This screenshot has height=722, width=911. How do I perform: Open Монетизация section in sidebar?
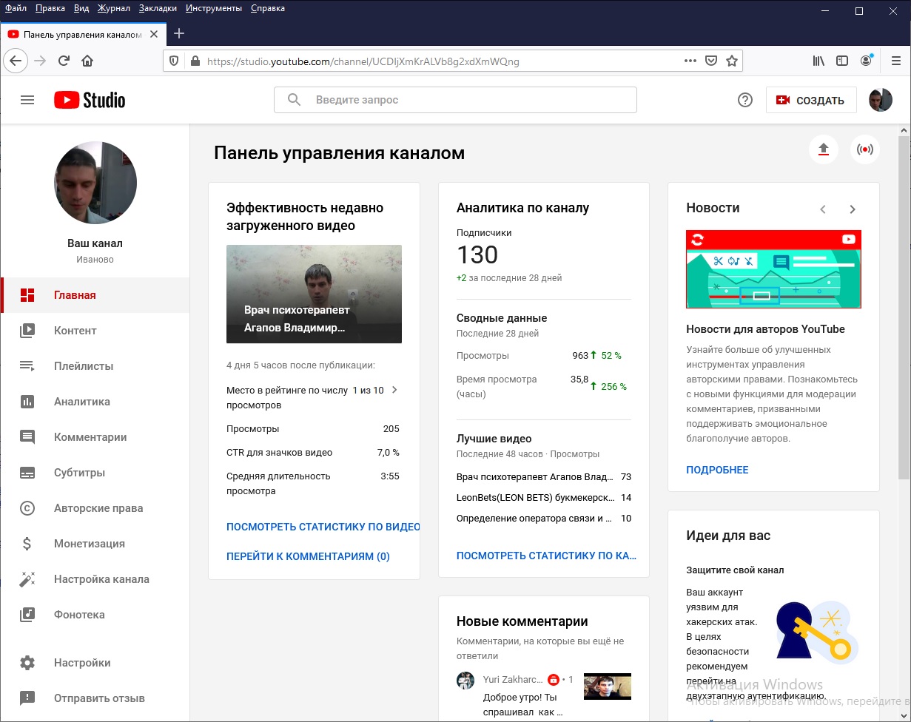pos(95,544)
